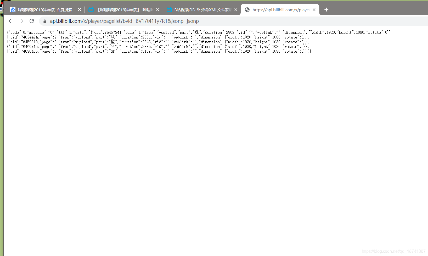Close the 百度搜索 tab
The height and width of the screenshot is (256, 428).
click(x=80, y=10)
